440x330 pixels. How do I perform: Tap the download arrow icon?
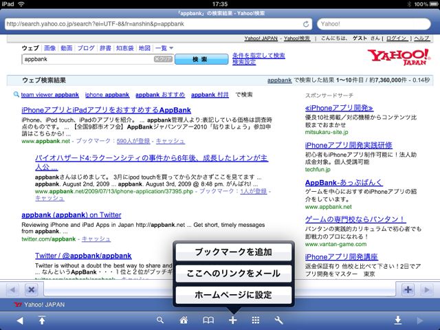[397, 320]
